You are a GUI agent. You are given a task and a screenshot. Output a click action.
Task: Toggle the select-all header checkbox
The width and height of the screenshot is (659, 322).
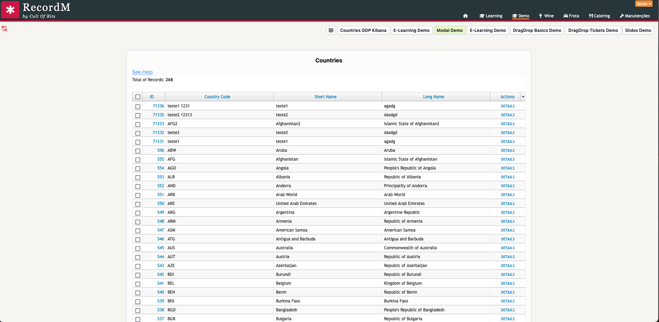pos(138,97)
